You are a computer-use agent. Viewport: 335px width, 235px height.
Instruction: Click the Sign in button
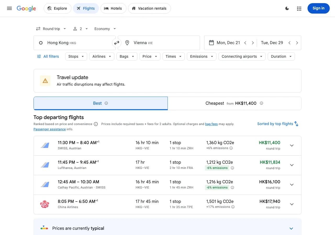click(319, 8)
